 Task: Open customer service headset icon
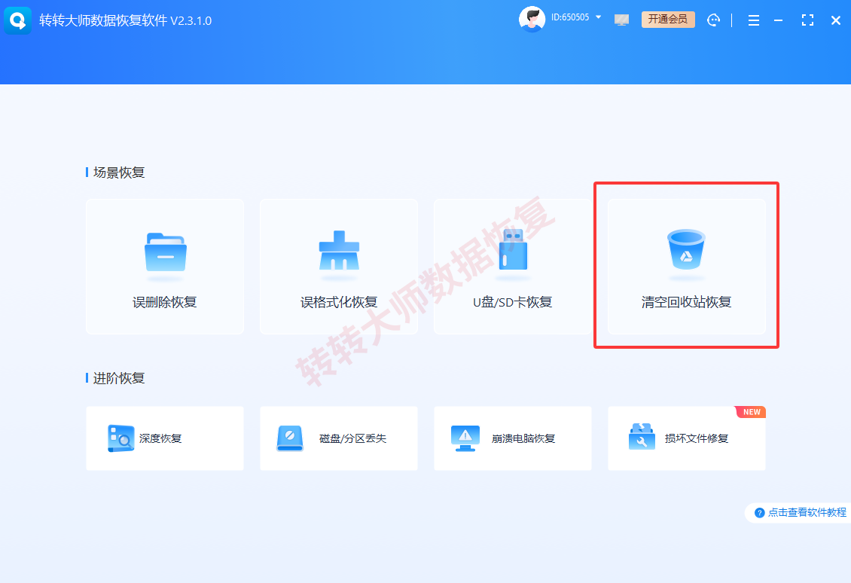(x=714, y=20)
